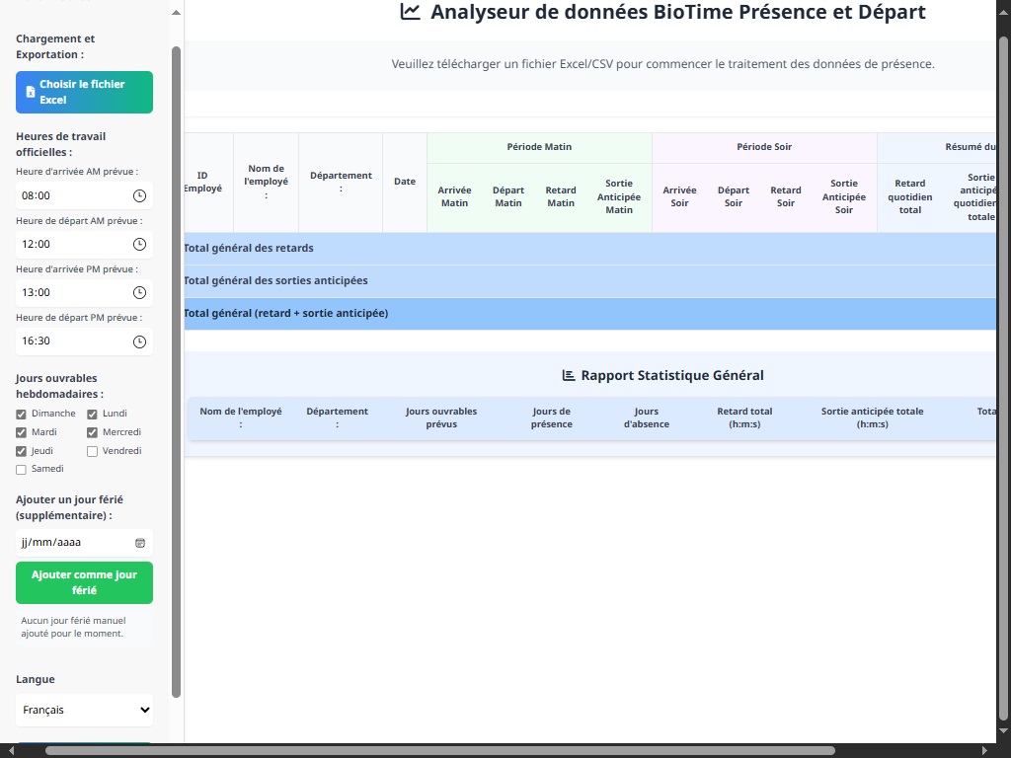Viewport: 1011px width, 758px height.
Task: Open calendar picker in holiday date field
Action: pos(140,543)
